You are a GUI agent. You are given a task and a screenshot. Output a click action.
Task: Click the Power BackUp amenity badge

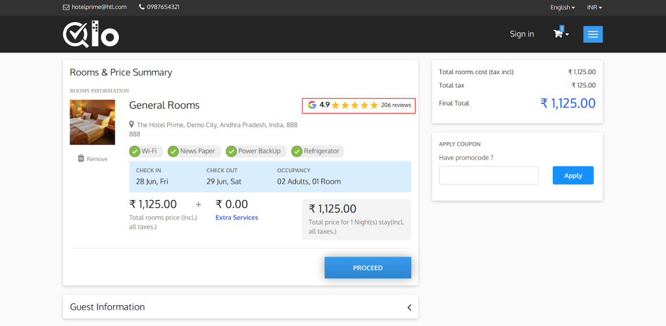pos(231,151)
